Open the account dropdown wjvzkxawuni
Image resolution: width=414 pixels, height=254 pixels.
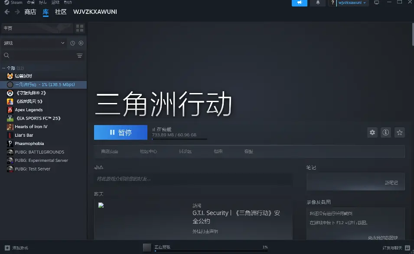352,3
